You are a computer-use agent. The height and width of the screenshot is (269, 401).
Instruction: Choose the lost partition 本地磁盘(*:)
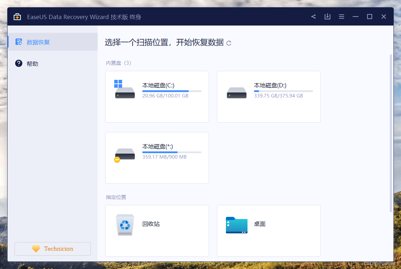click(157, 158)
